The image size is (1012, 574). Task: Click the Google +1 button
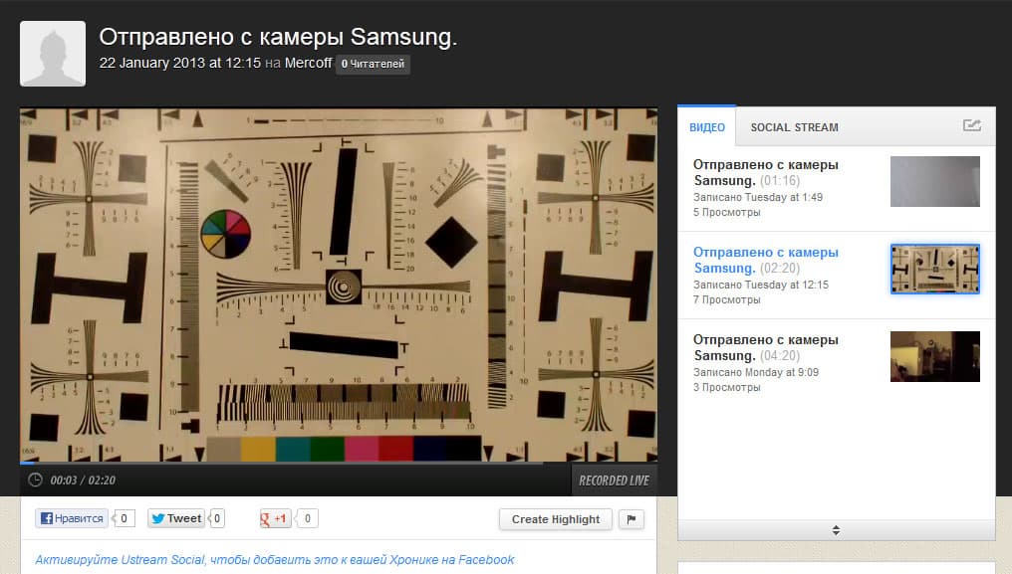(275, 518)
